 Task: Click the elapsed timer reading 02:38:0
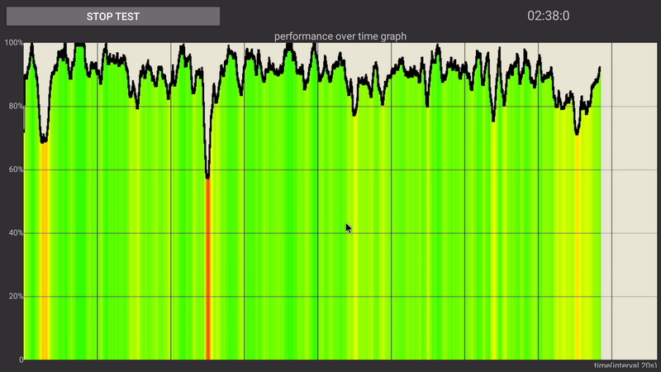(548, 16)
